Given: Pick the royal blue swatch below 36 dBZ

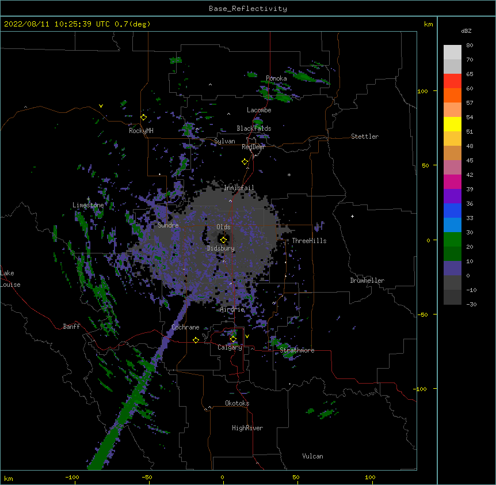Looking at the screenshot, I should pyautogui.click(x=452, y=210).
